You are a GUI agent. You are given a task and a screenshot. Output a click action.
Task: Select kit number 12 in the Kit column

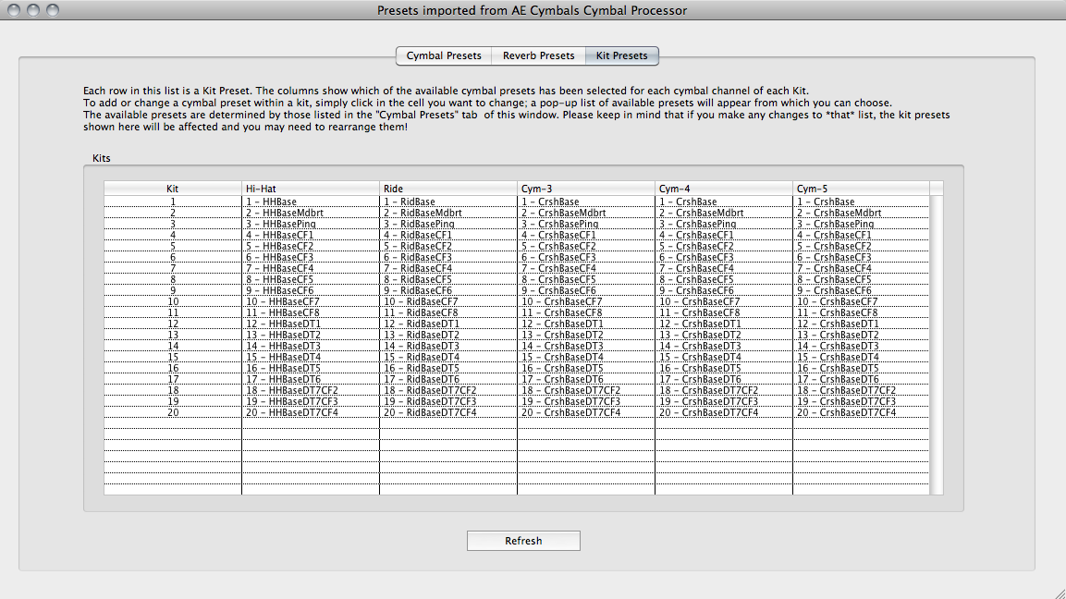point(172,324)
